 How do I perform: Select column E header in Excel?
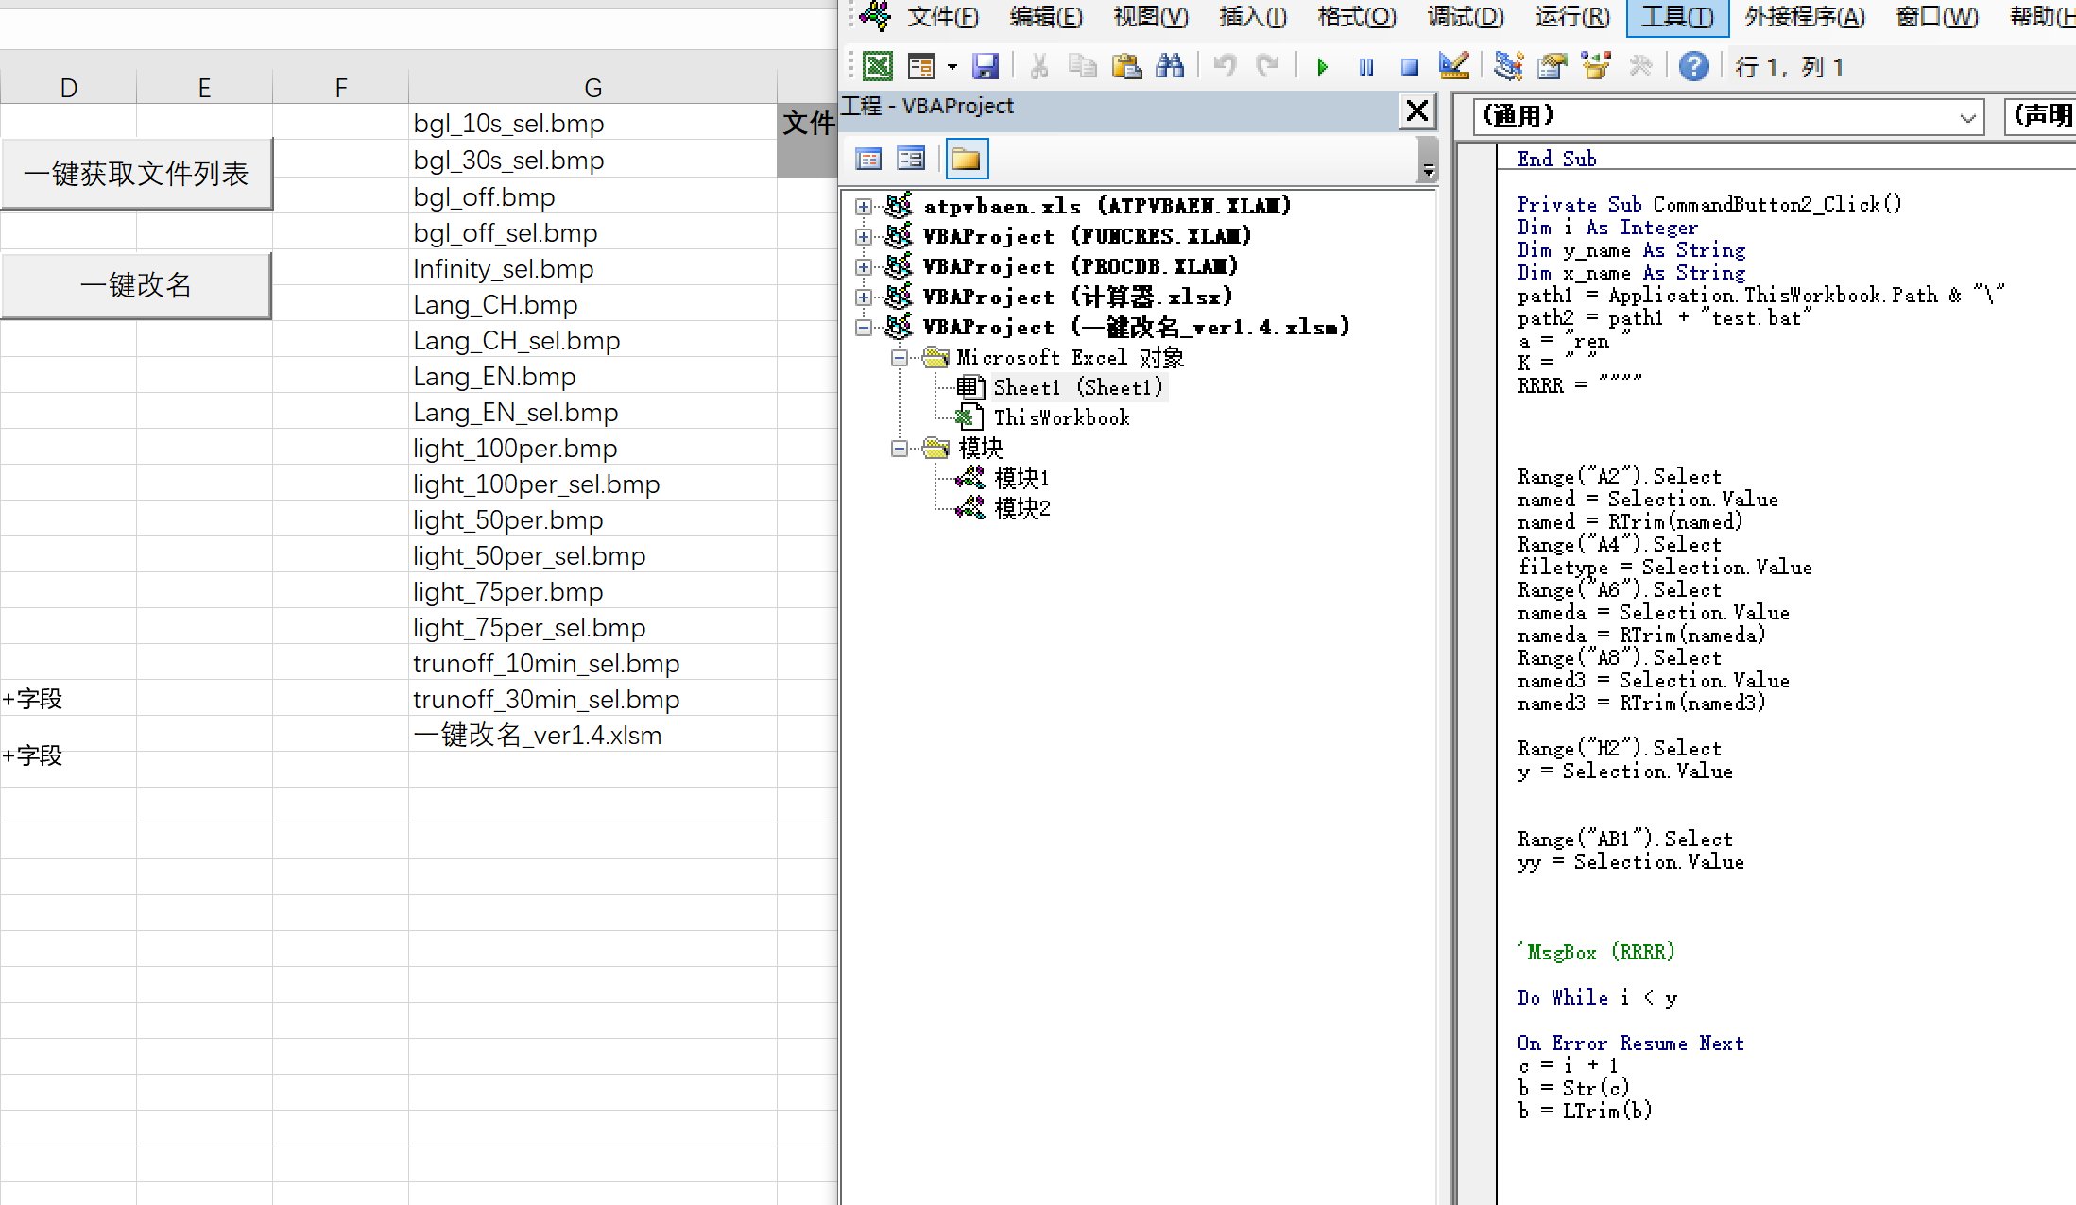(204, 88)
